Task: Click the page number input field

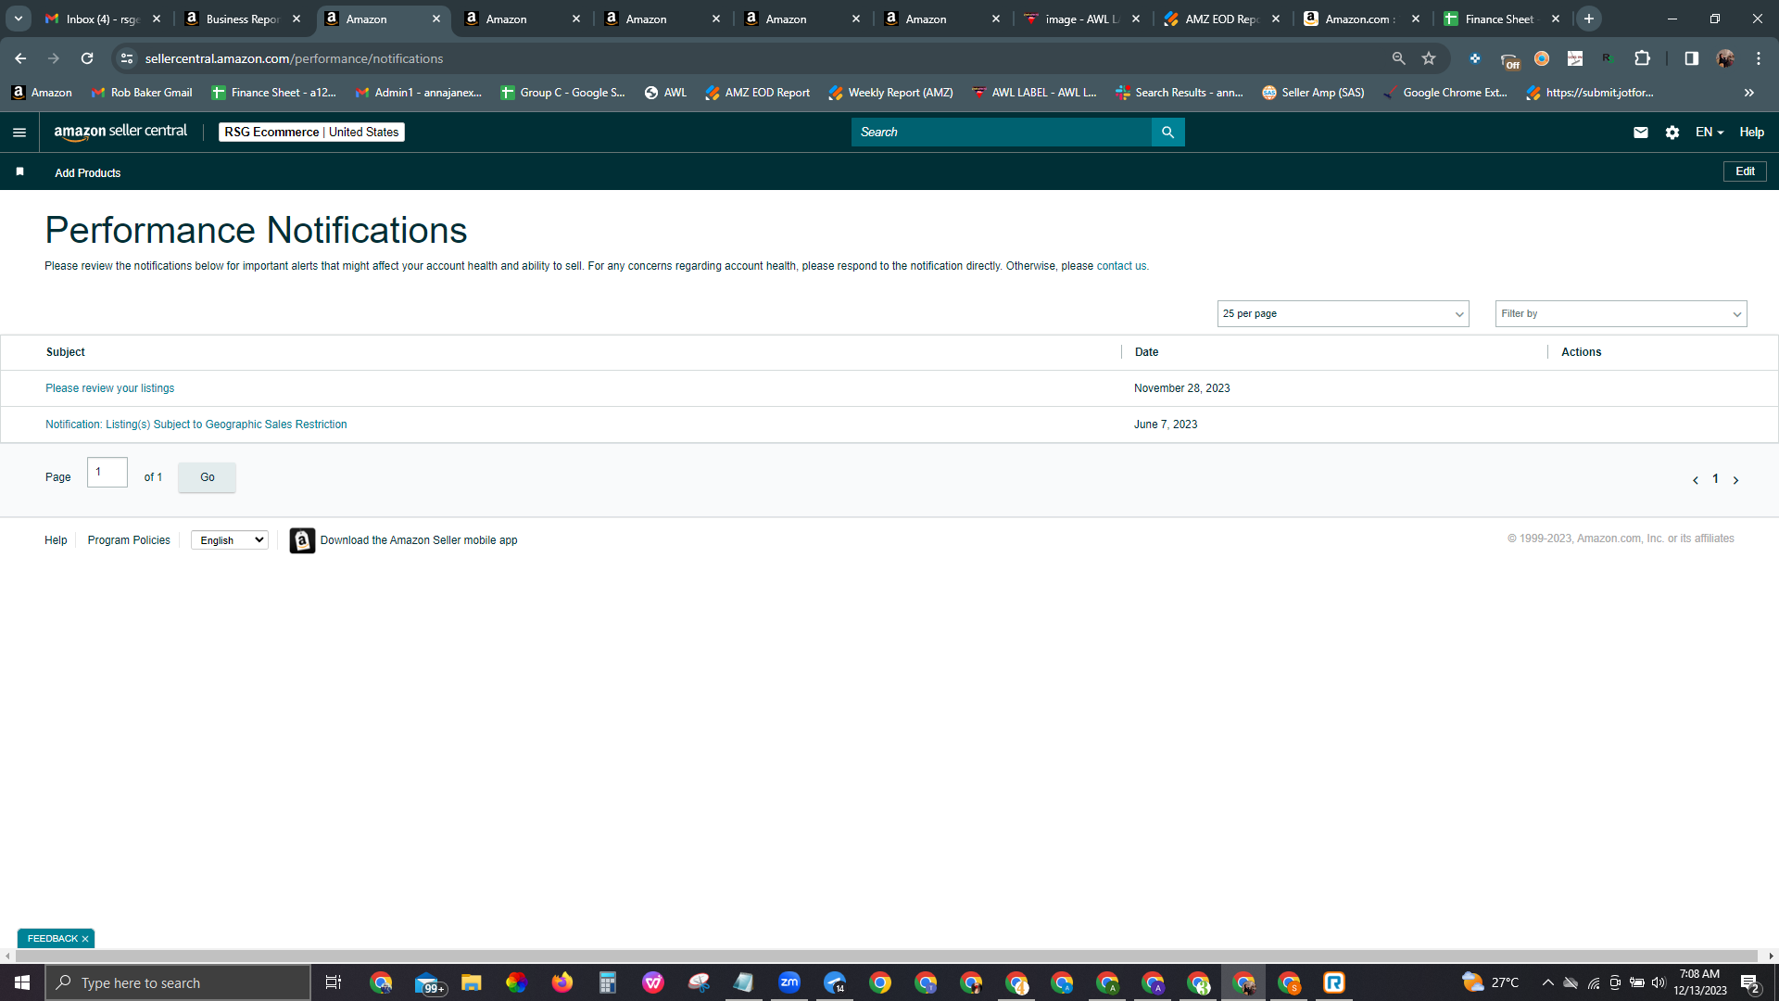Action: click(107, 473)
